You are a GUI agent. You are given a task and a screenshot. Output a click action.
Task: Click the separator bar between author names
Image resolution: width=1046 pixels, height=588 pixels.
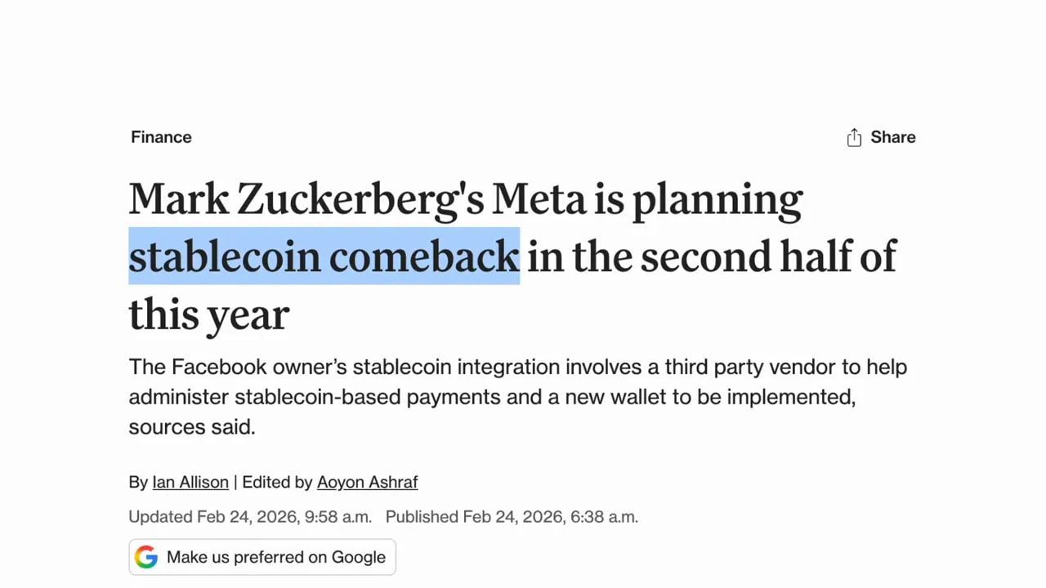[x=235, y=482]
